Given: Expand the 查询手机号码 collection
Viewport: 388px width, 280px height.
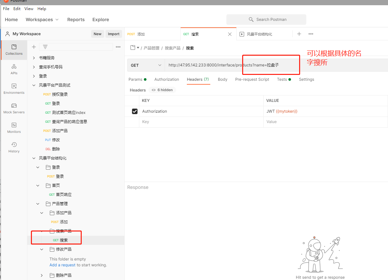Looking at the screenshot, I should 34,67.
